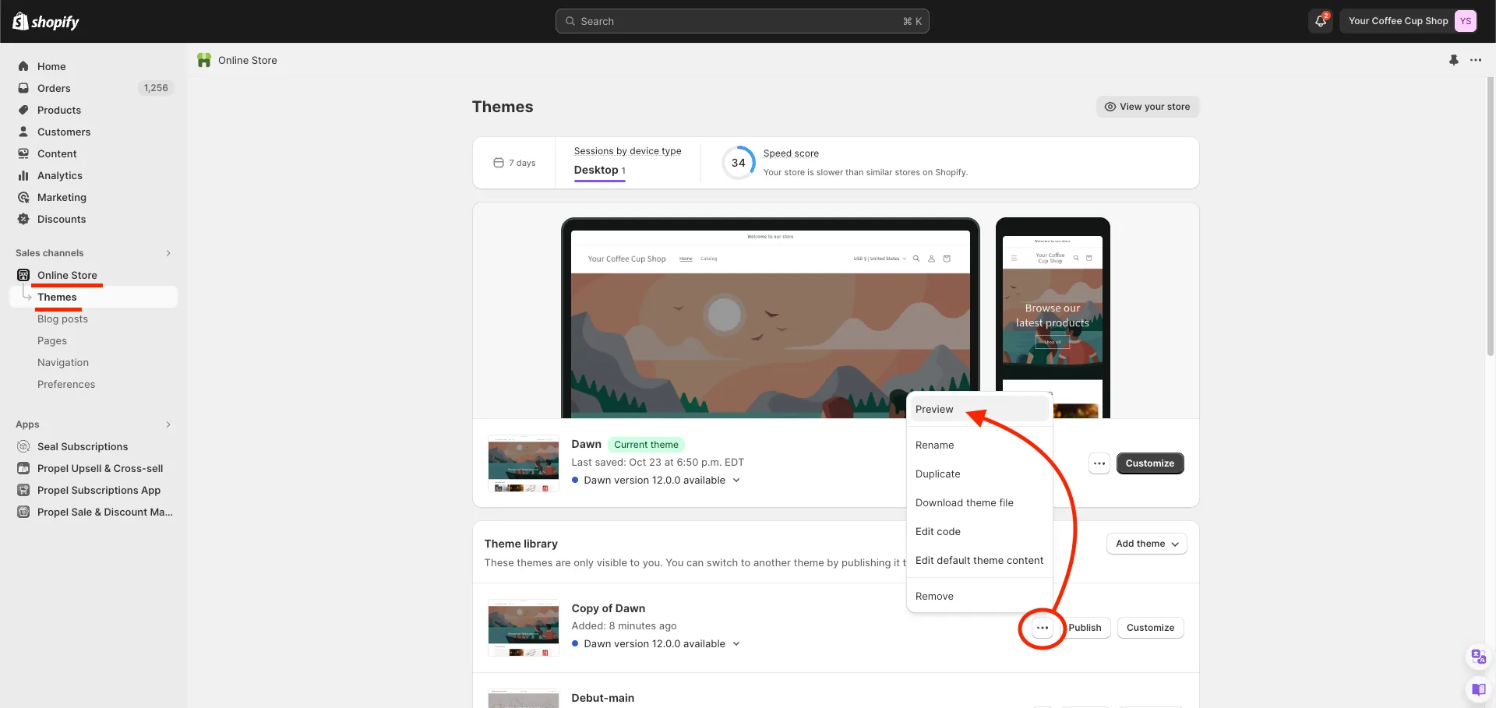Viewport: 1496px width, 708px height.
Task: Click the Products tag icon
Action: (23, 110)
